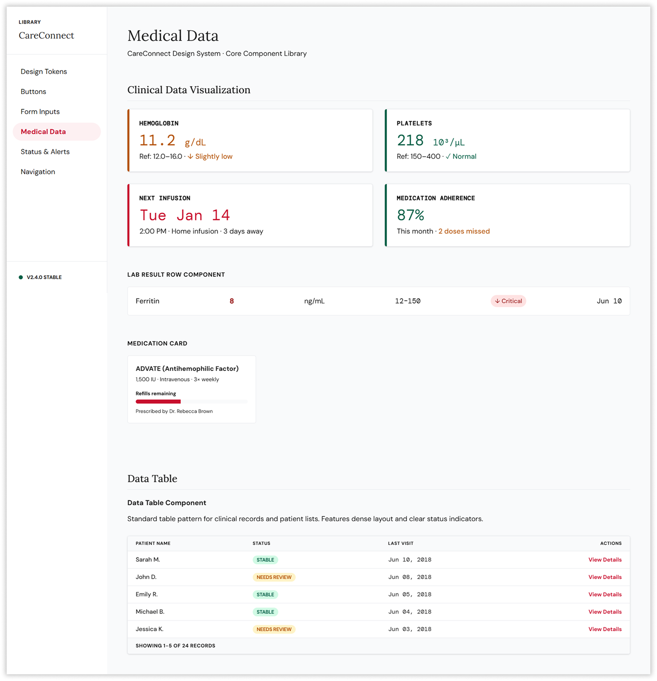Click the green V2.4.0 stable status dot
Screen dimensions: 657x681
(21, 277)
